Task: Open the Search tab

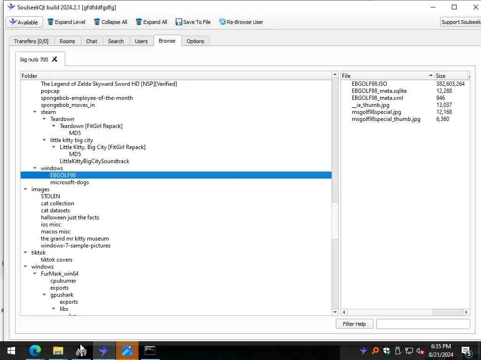Action: click(x=116, y=41)
